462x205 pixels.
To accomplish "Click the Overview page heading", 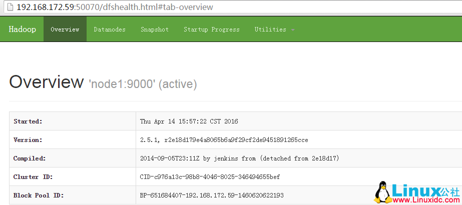I will click(46, 82).
